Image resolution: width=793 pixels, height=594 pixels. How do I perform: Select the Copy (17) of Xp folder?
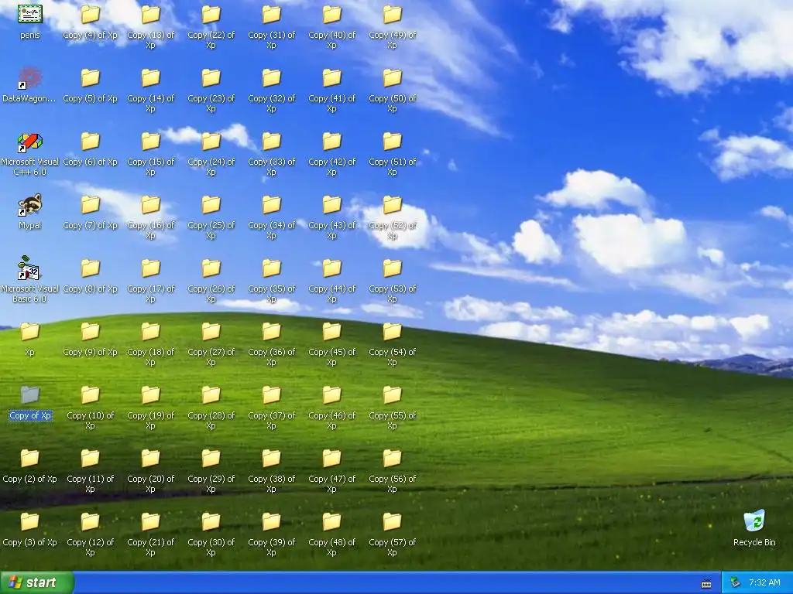pos(151,268)
